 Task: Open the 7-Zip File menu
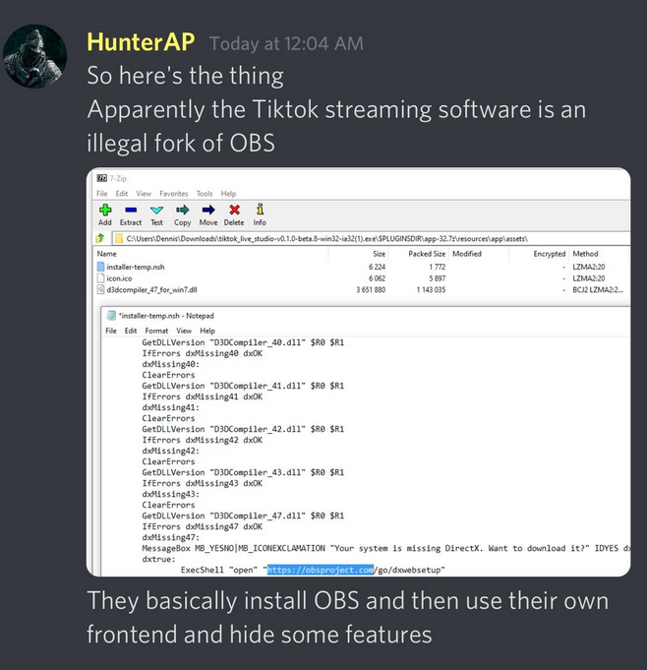(102, 194)
